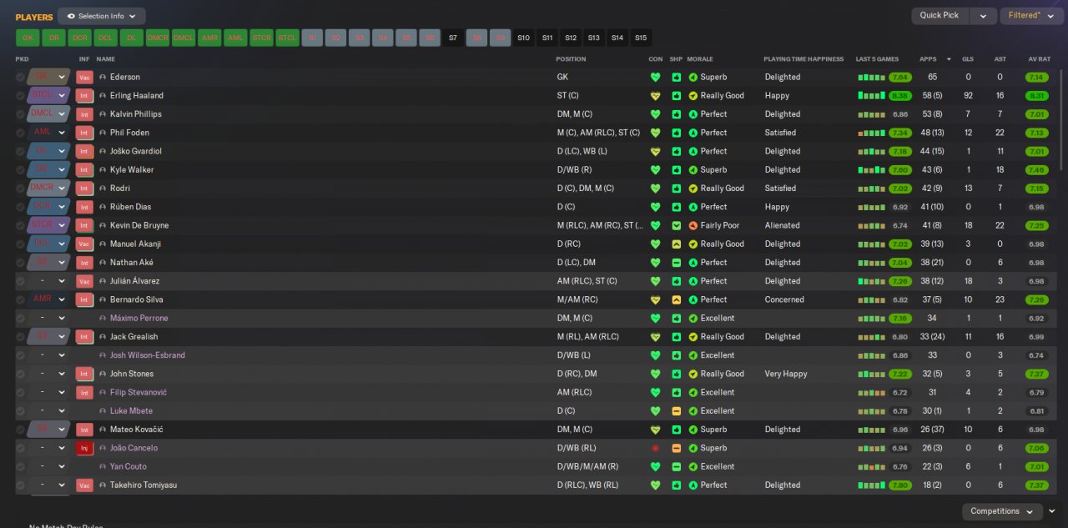Open the arrow dropdown next to Quick Pick
The height and width of the screenshot is (528, 1068).
coord(984,16)
